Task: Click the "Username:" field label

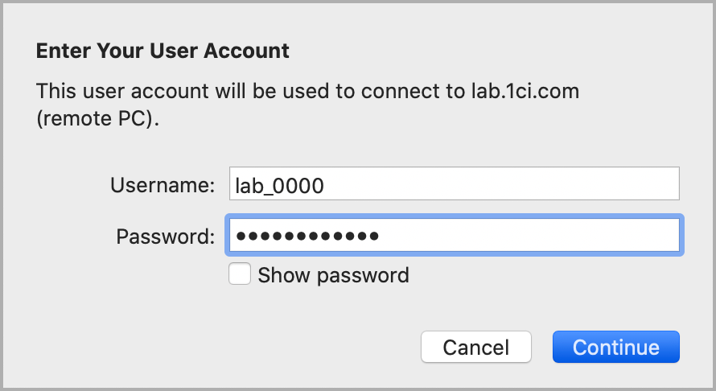Action: coord(163,186)
